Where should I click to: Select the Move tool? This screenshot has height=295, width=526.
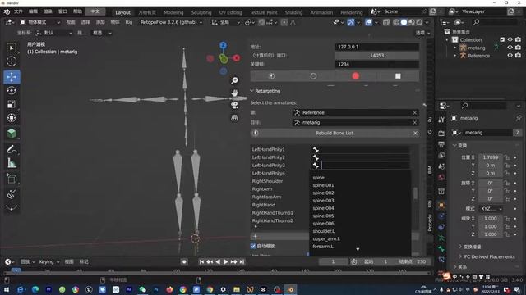(x=12, y=77)
